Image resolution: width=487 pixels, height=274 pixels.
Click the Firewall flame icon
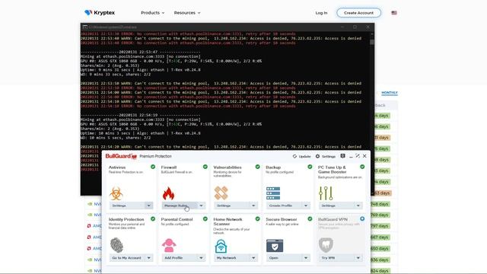[168, 193]
